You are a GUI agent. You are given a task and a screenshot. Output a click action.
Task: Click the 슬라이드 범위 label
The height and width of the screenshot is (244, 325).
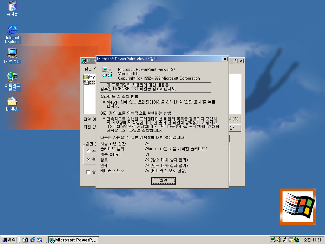pos(112,149)
